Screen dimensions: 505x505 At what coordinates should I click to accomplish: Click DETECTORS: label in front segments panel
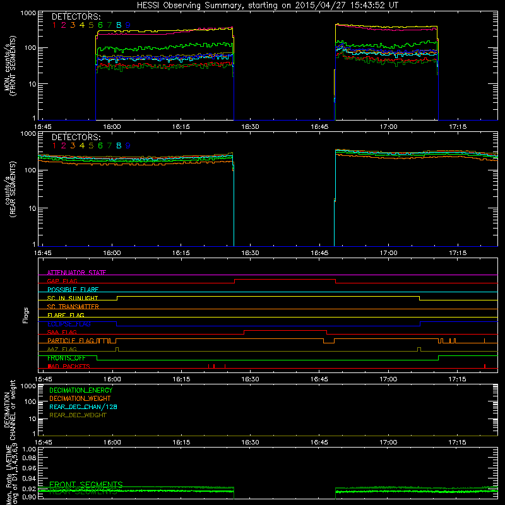click(x=76, y=17)
